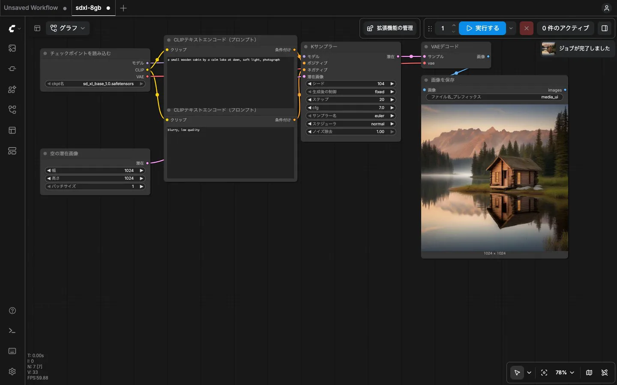Open the ckpt名 sd_xl_base_1.0.safetensors selector
The image size is (617, 385).
(95, 84)
